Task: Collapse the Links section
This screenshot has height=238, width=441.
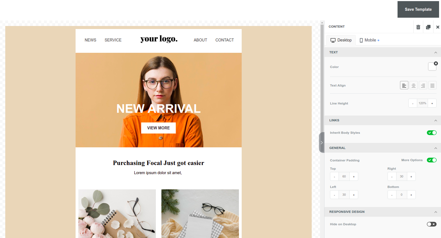Action: (436, 121)
